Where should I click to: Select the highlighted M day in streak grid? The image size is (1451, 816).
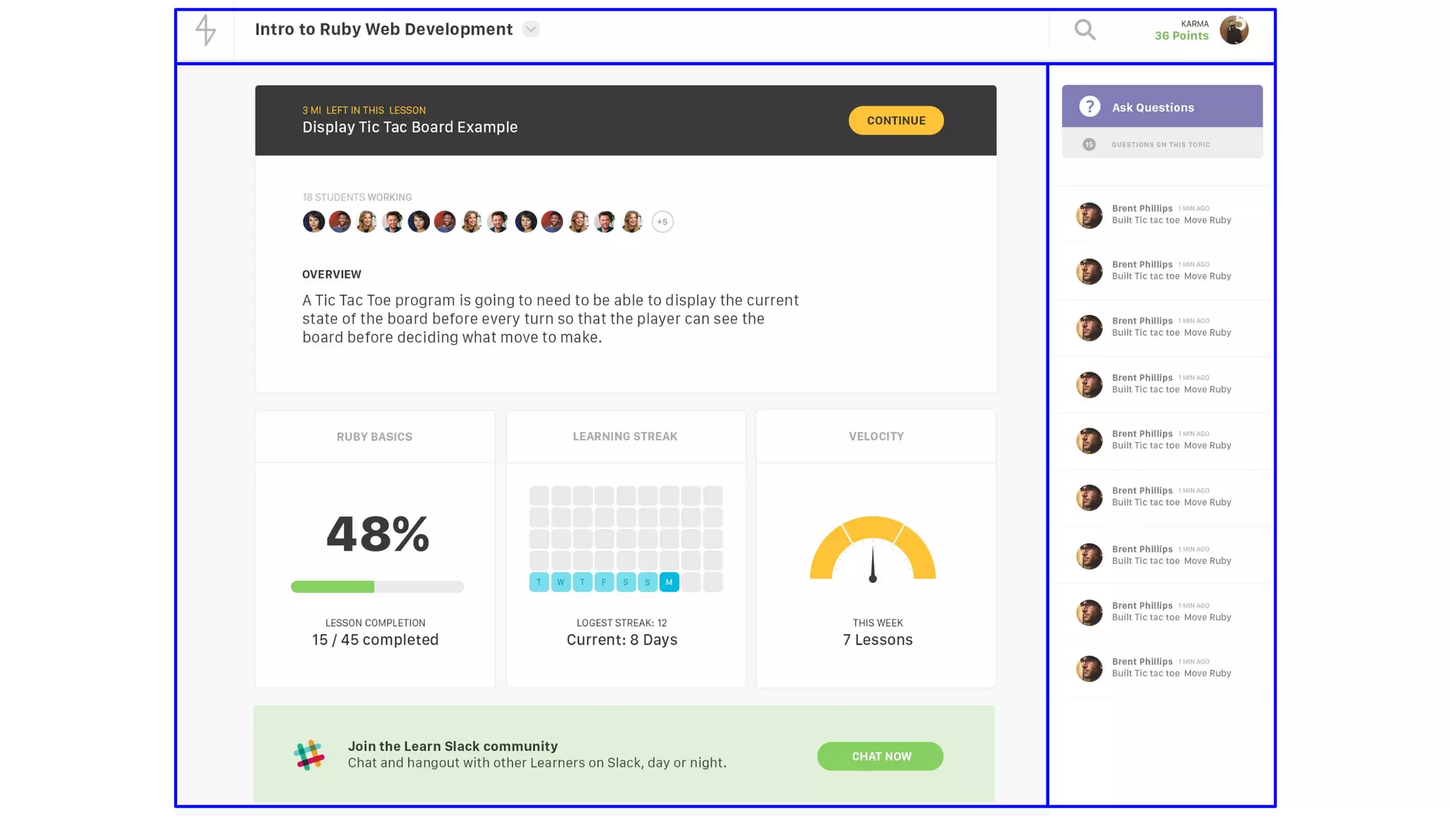[669, 582]
